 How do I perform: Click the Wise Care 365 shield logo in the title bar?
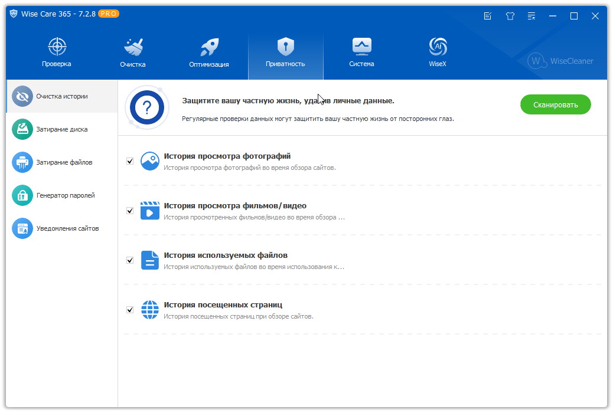(14, 14)
